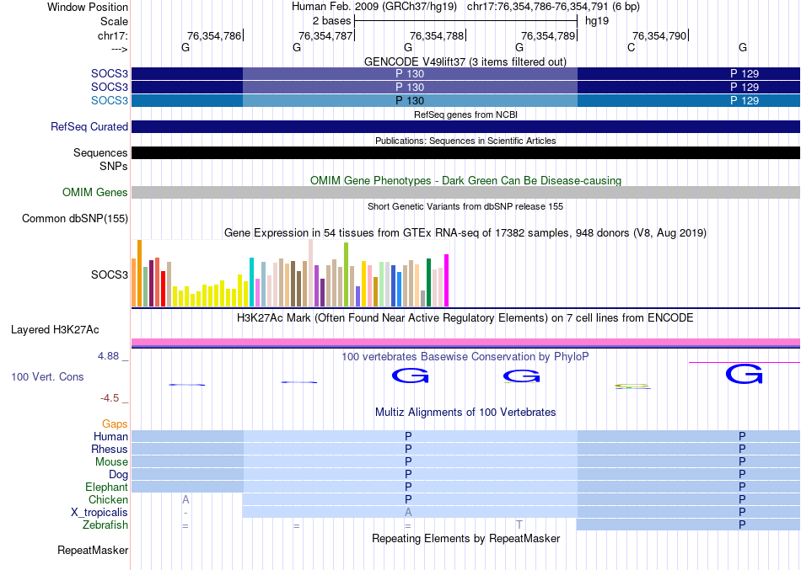Click the Chicken alignment row label
This screenshot has height=570, width=801.
click(x=108, y=499)
